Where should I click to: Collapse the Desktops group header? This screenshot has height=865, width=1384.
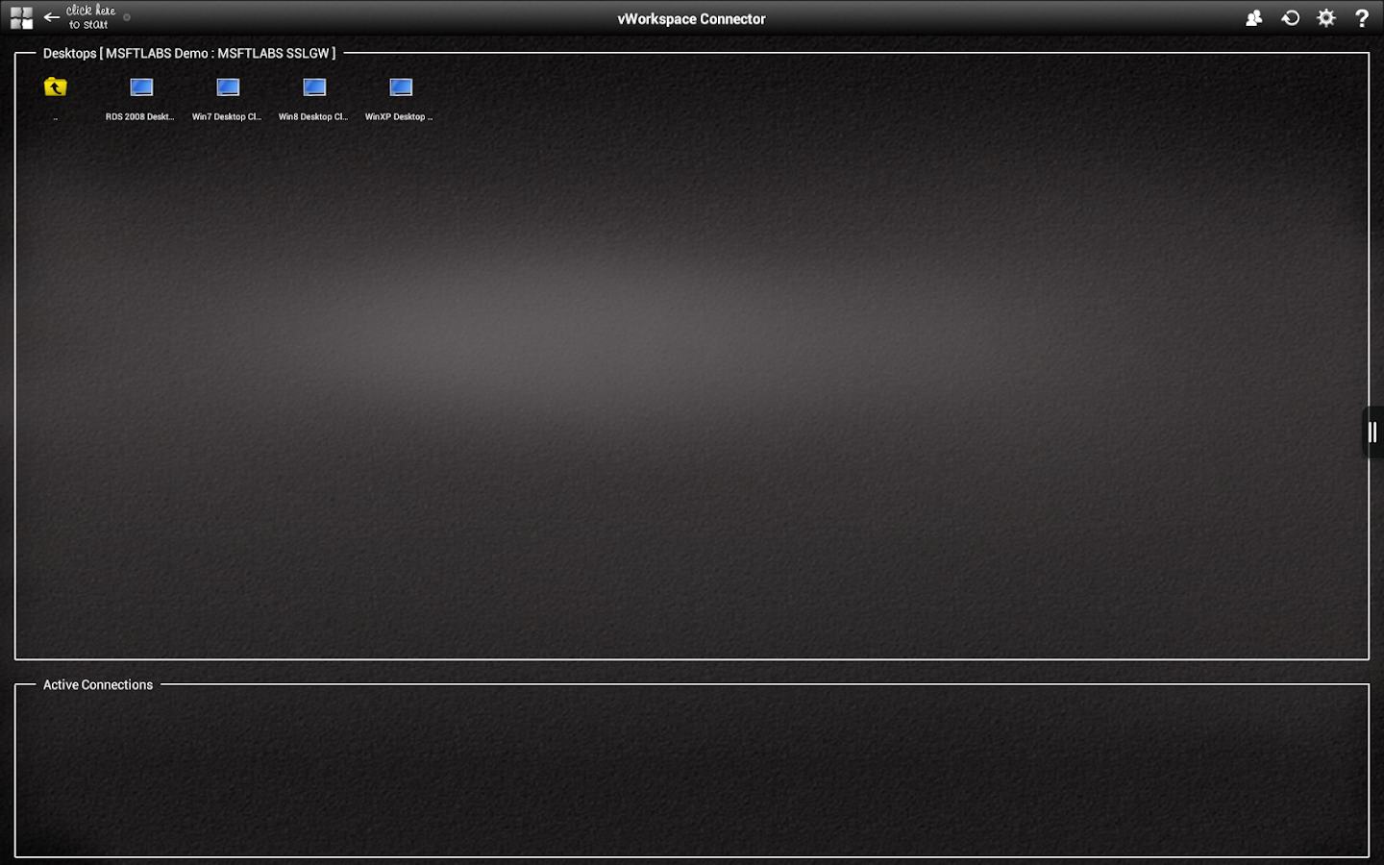tap(187, 53)
